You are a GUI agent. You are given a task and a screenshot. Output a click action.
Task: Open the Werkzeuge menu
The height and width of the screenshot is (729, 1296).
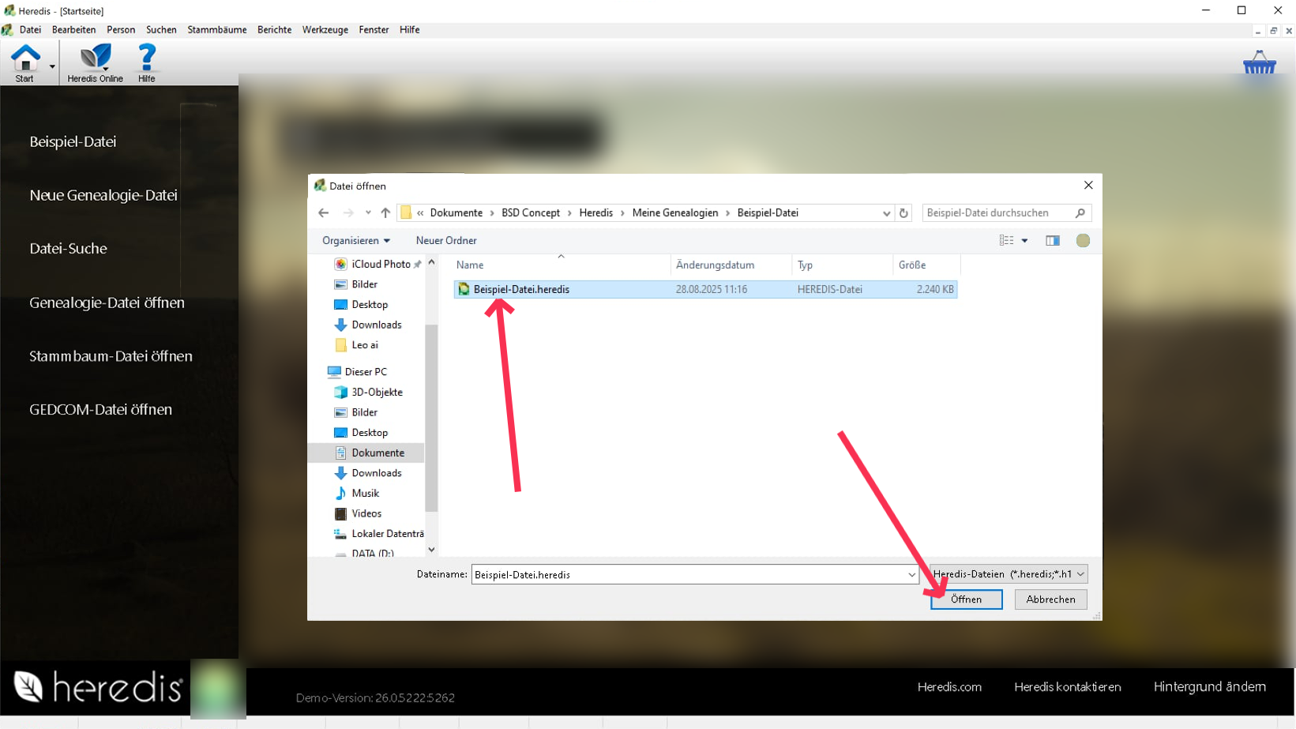pyautogui.click(x=325, y=30)
